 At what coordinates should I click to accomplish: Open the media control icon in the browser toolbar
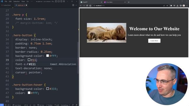[x=174, y=6]
